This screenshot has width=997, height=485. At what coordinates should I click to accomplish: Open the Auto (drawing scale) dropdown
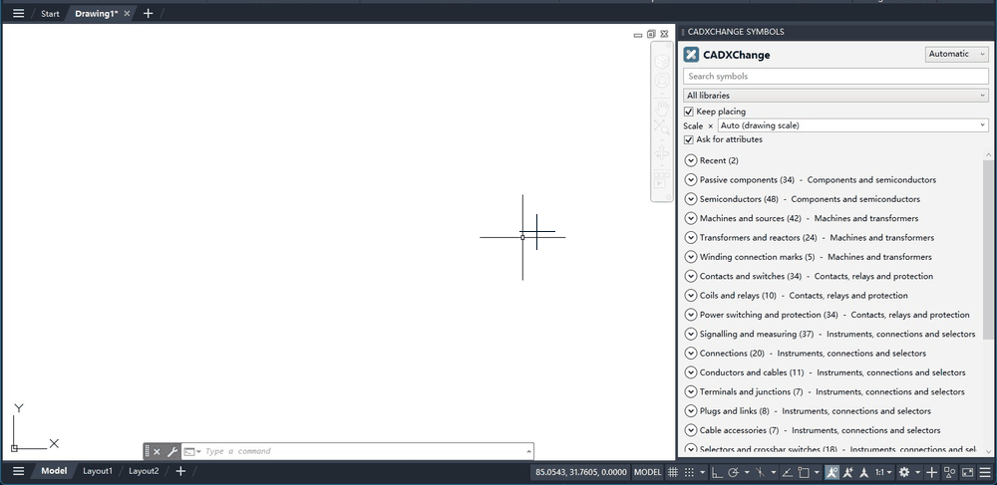tap(852, 125)
